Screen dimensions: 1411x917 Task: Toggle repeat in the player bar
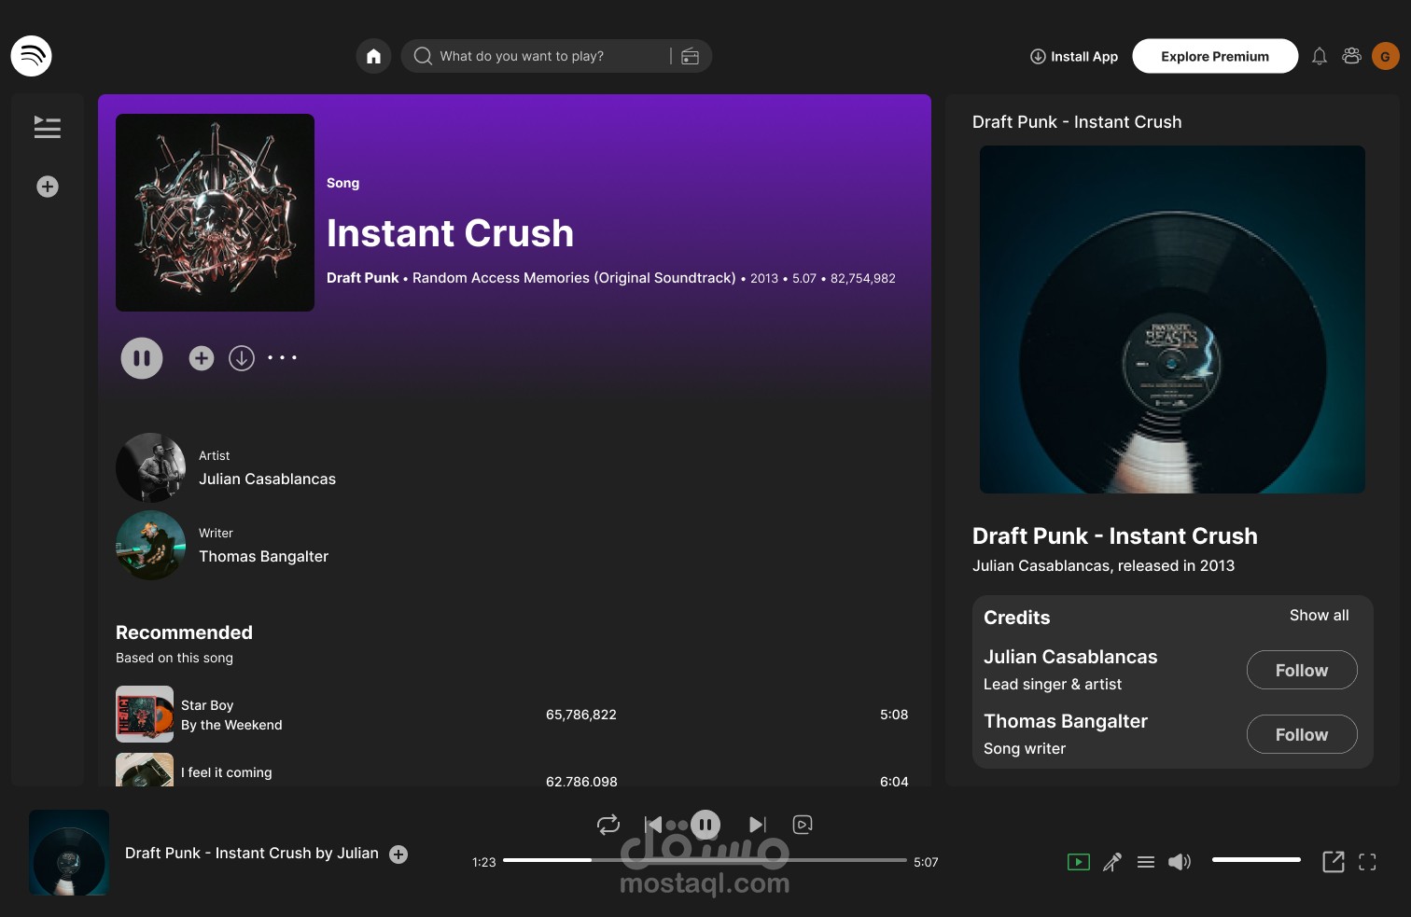coord(608,825)
